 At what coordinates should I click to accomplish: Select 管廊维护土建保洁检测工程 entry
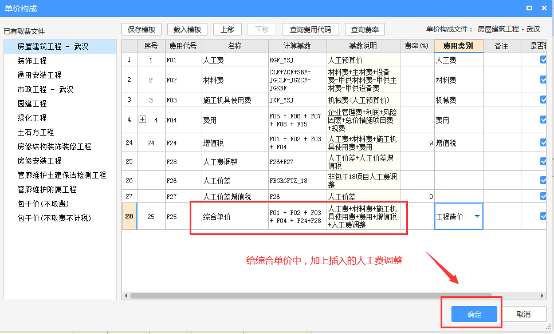(x=60, y=175)
